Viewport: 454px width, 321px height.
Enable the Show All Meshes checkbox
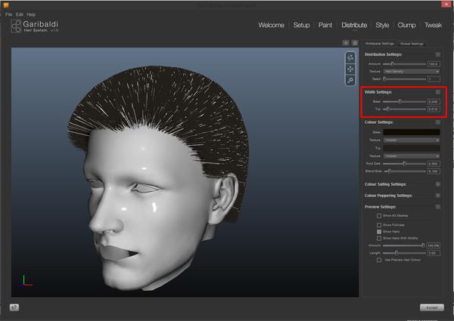[379, 216]
